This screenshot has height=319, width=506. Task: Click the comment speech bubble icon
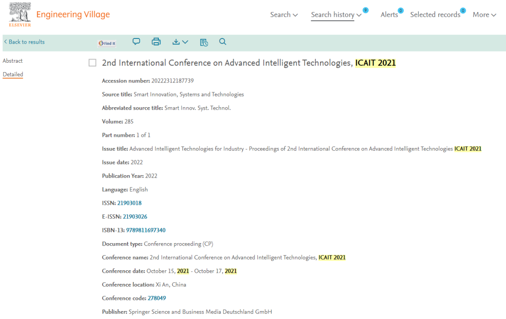tap(136, 42)
